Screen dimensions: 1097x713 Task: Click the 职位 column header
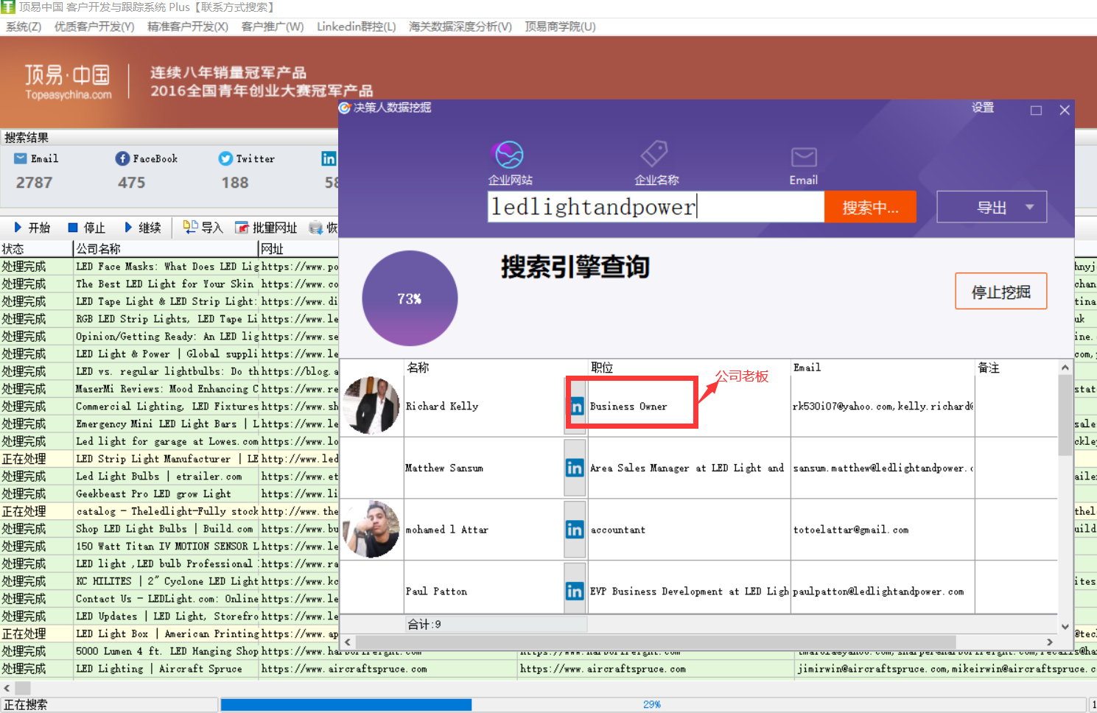689,368
